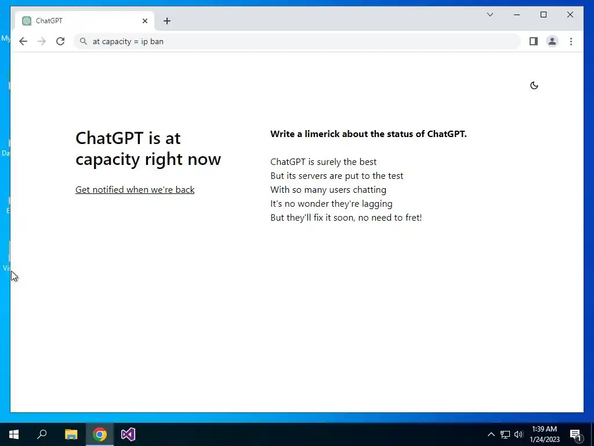Open the network status tray icon
Image resolution: width=594 pixels, height=446 pixels.
click(x=505, y=434)
